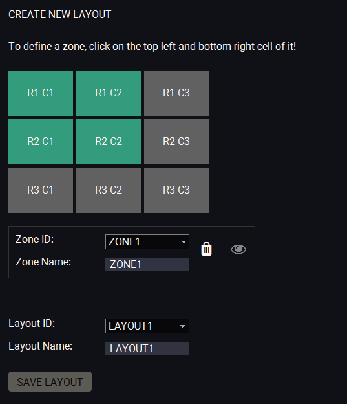
Task: Choose the R2 C1 cell
Action: [41, 142]
